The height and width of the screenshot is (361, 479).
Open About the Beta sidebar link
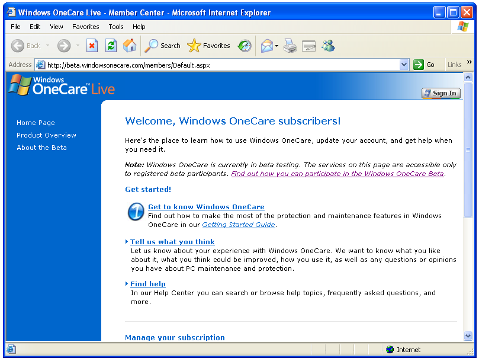41,148
